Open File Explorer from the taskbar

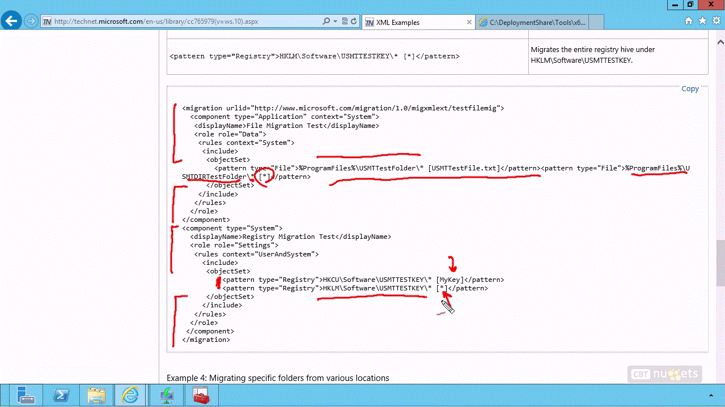point(96,395)
